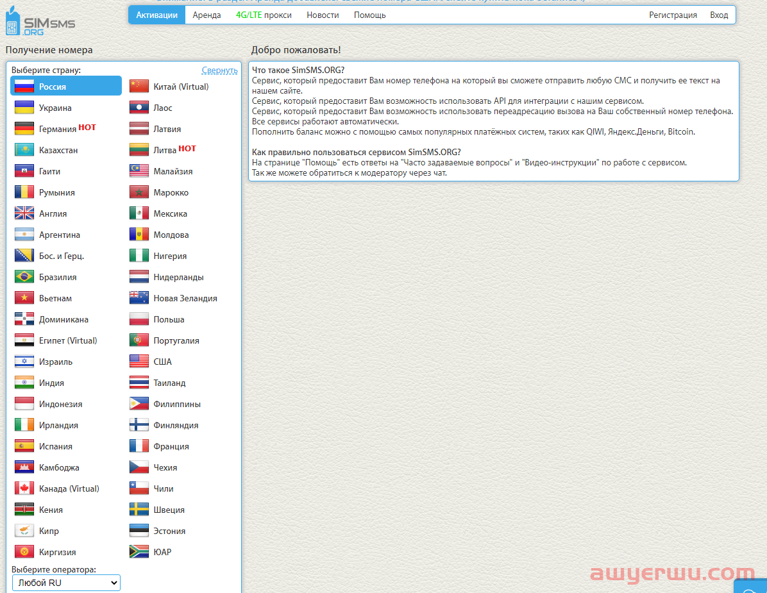
Task: Click the Регистрация link
Action: point(673,15)
